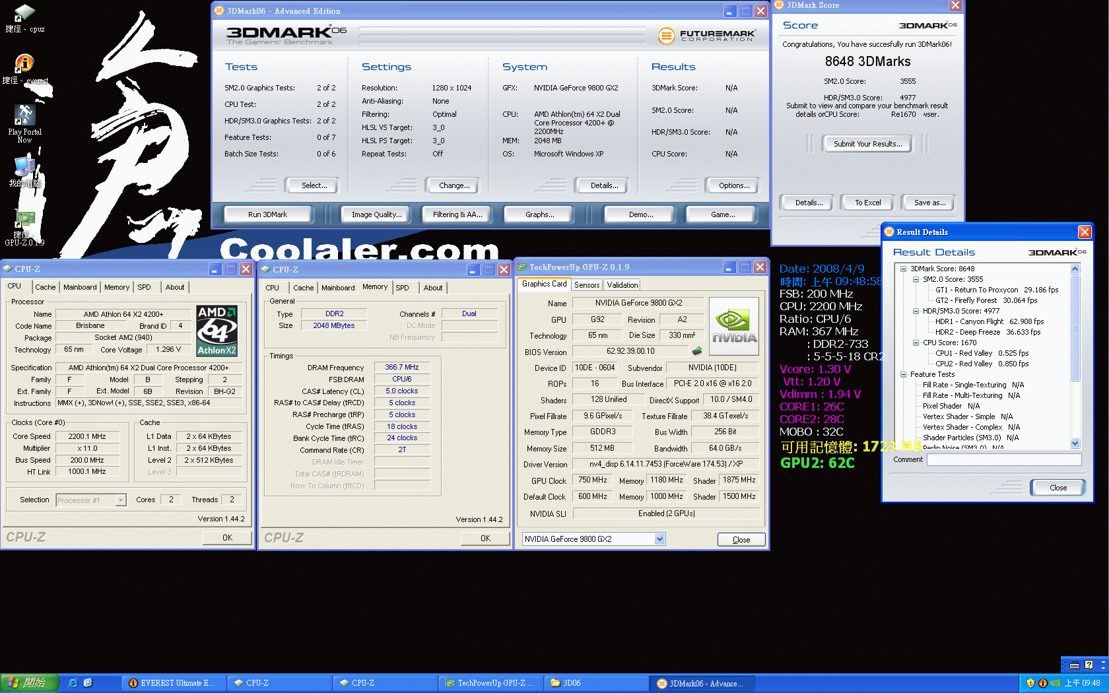
Task: Click the BIOS save icon in GPU-Z
Action: (696, 351)
